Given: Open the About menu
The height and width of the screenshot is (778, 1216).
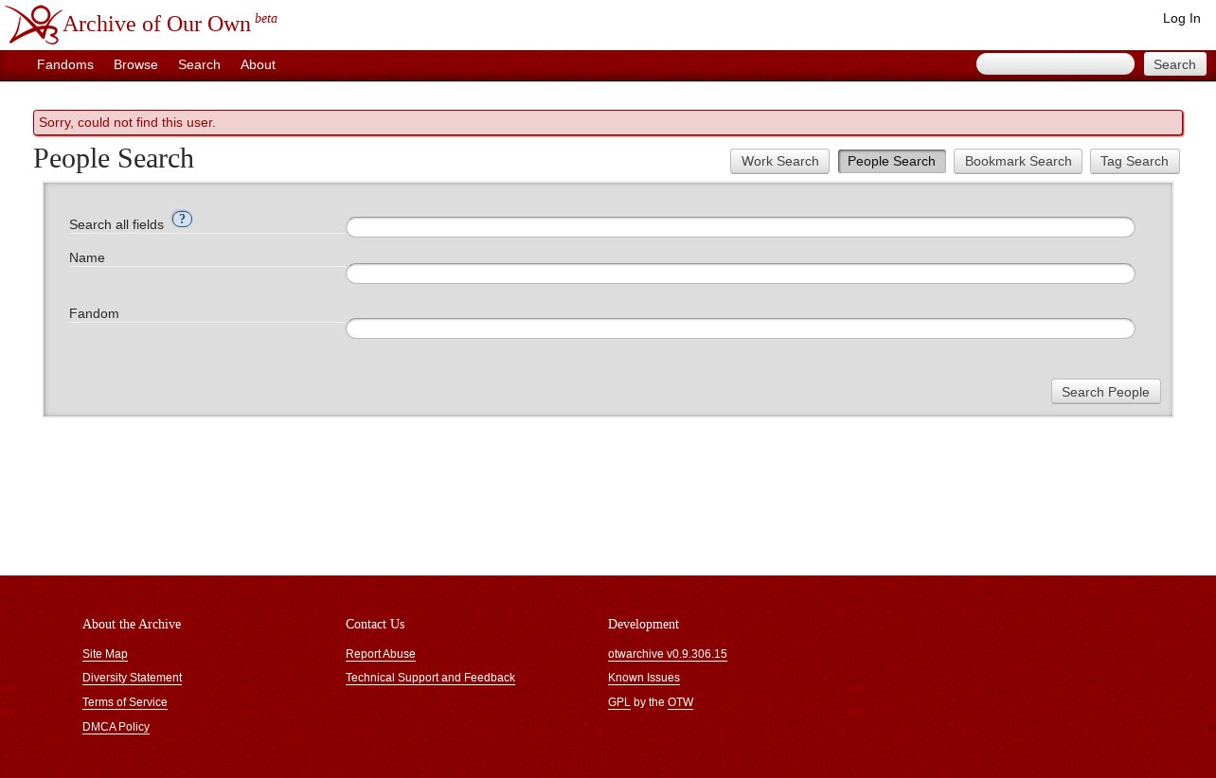Looking at the screenshot, I should click(258, 65).
